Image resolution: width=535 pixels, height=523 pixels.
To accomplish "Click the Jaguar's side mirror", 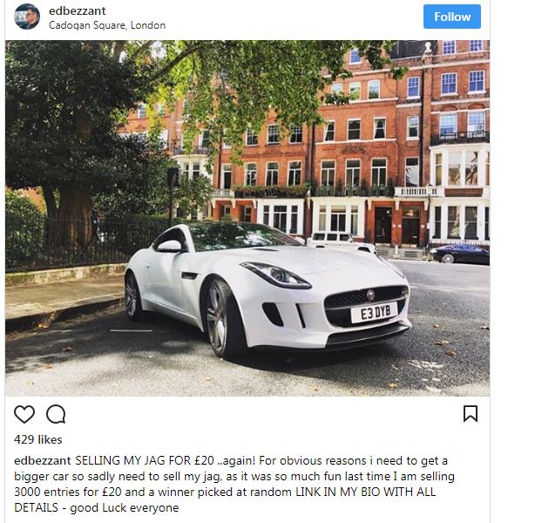I will (169, 246).
